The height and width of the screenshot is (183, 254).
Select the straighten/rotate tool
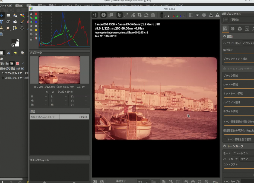[146, 15]
